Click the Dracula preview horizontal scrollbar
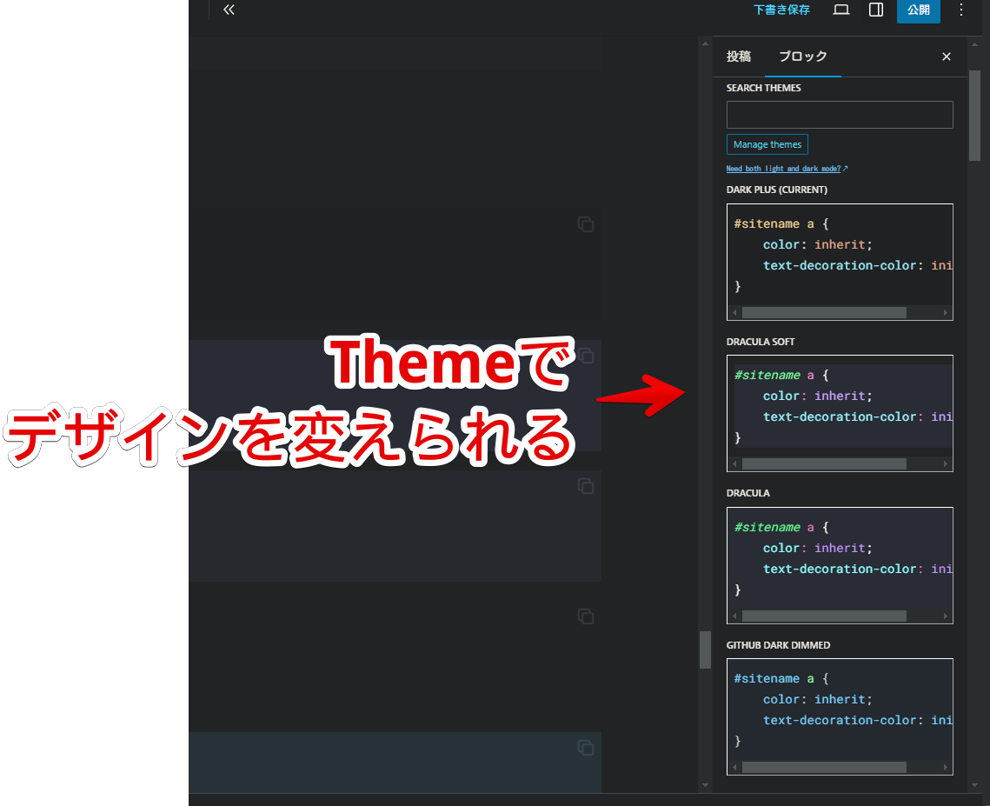Viewport: 990px width, 806px height. pyautogui.click(x=824, y=616)
